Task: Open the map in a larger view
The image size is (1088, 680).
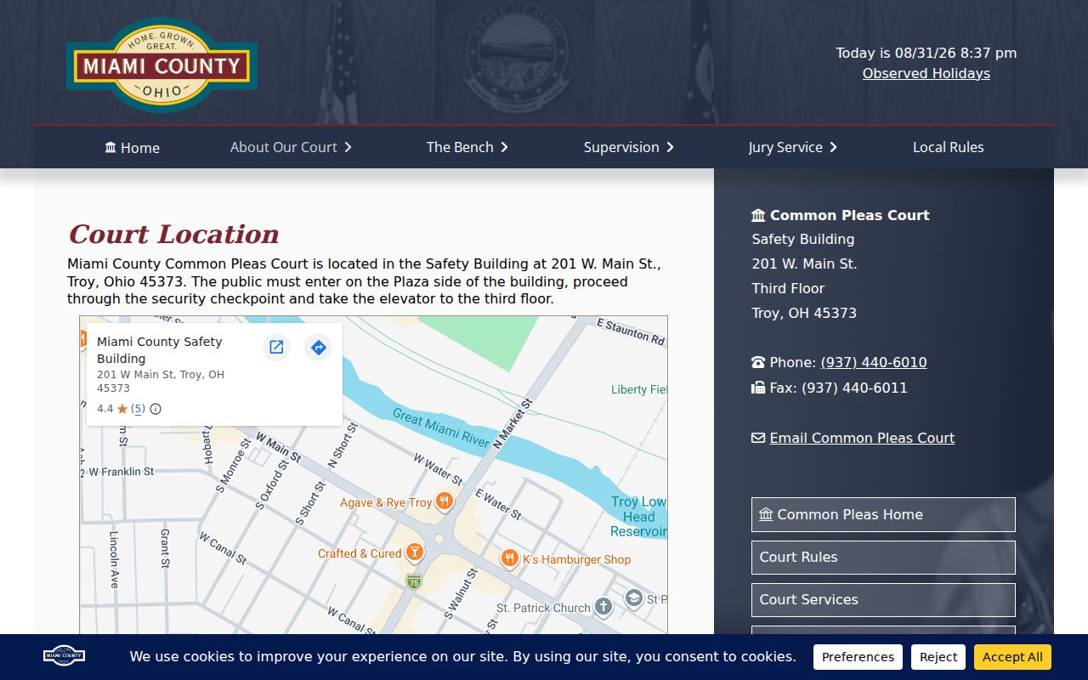Action: point(276,347)
